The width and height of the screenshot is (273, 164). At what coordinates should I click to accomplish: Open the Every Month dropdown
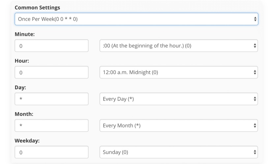(x=179, y=125)
